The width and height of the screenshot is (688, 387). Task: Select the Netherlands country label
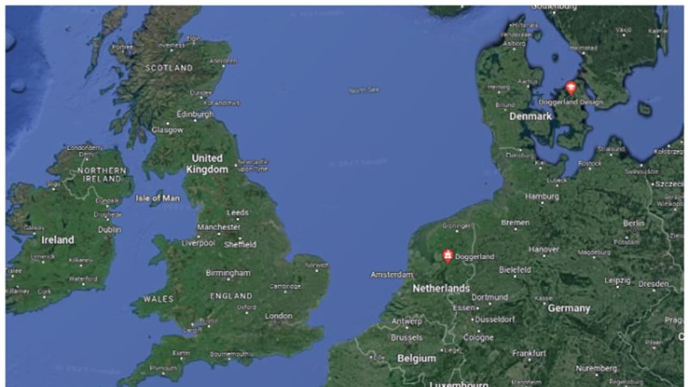tap(441, 289)
